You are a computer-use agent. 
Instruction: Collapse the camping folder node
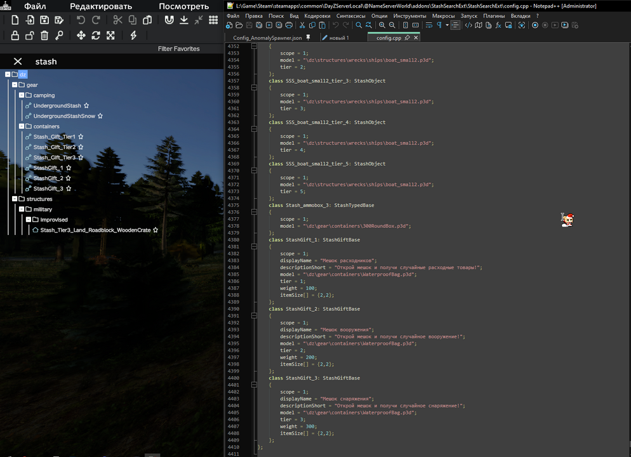tap(22, 95)
